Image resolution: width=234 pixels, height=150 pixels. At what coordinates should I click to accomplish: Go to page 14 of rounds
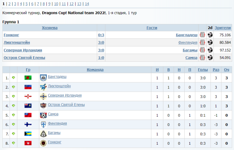click(x=87, y=4)
